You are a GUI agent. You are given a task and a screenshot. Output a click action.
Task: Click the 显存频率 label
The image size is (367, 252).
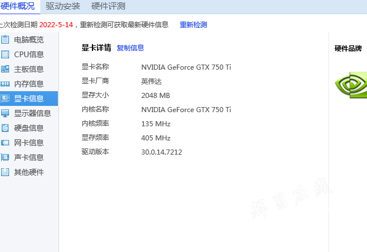coord(95,138)
